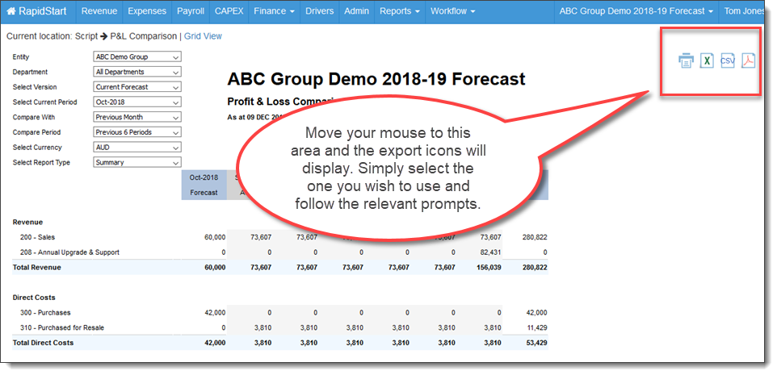Export report to Excel icon
This screenshot has width=777, height=375.
click(x=707, y=60)
